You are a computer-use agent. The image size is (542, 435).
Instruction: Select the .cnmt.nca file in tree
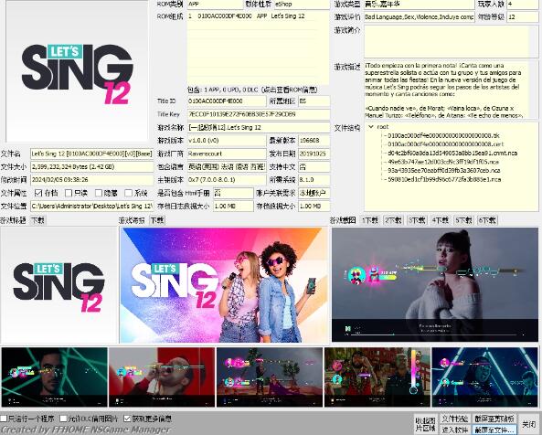[452, 153]
